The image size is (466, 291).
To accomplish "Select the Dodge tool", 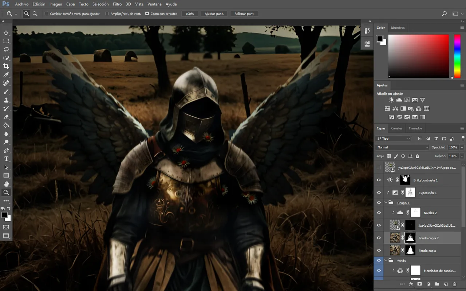I will (x=6, y=142).
